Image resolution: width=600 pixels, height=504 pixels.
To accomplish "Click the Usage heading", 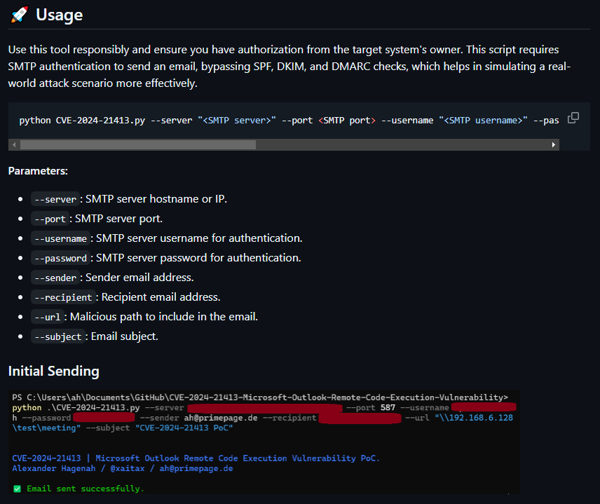I will [x=60, y=15].
